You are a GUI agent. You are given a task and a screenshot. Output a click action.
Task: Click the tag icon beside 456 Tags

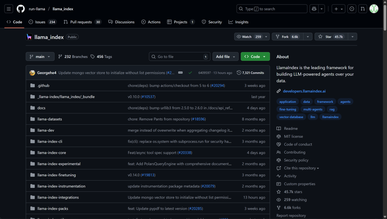tap(92, 57)
